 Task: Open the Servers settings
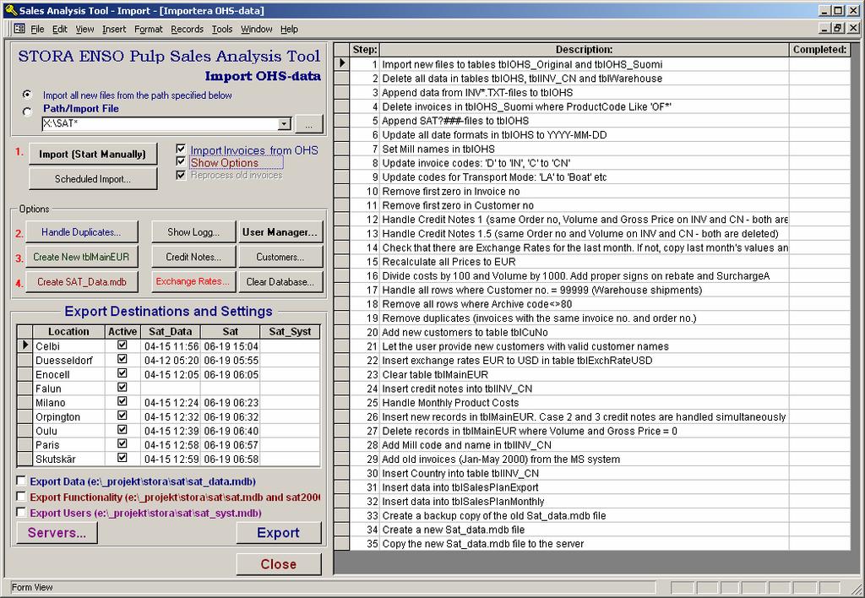click(x=57, y=533)
